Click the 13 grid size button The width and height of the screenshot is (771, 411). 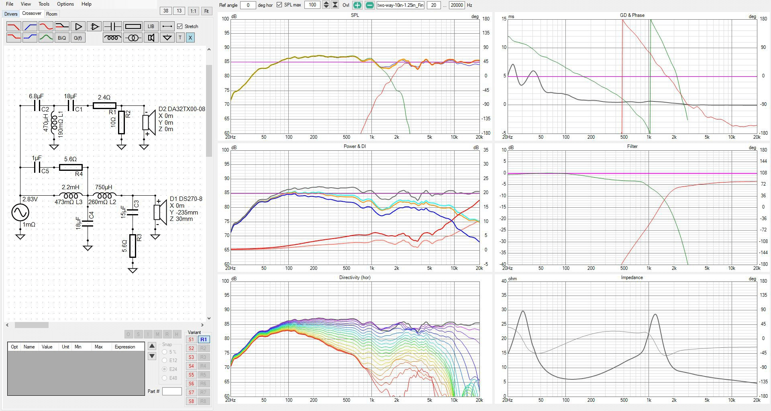pos(179,11)
